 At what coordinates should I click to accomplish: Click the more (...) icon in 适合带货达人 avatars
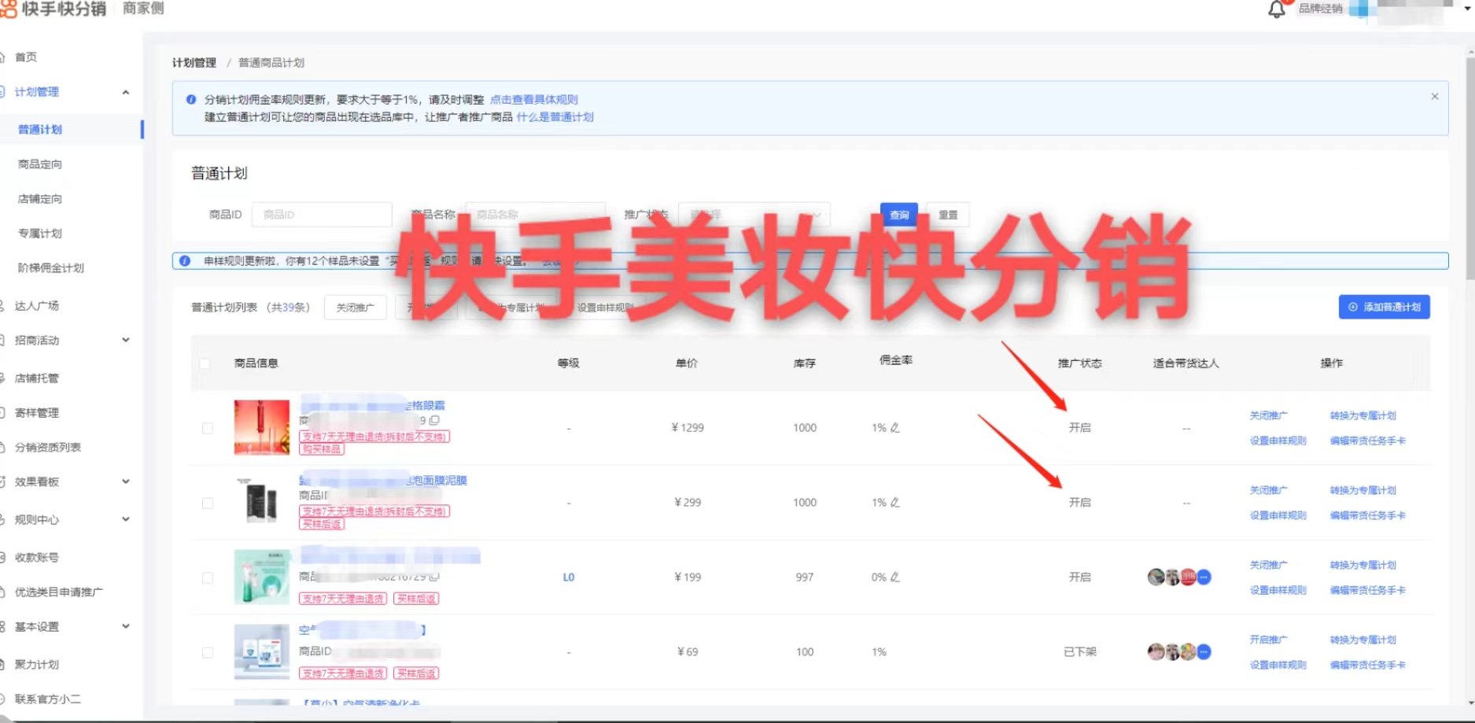click(1204, 577)
